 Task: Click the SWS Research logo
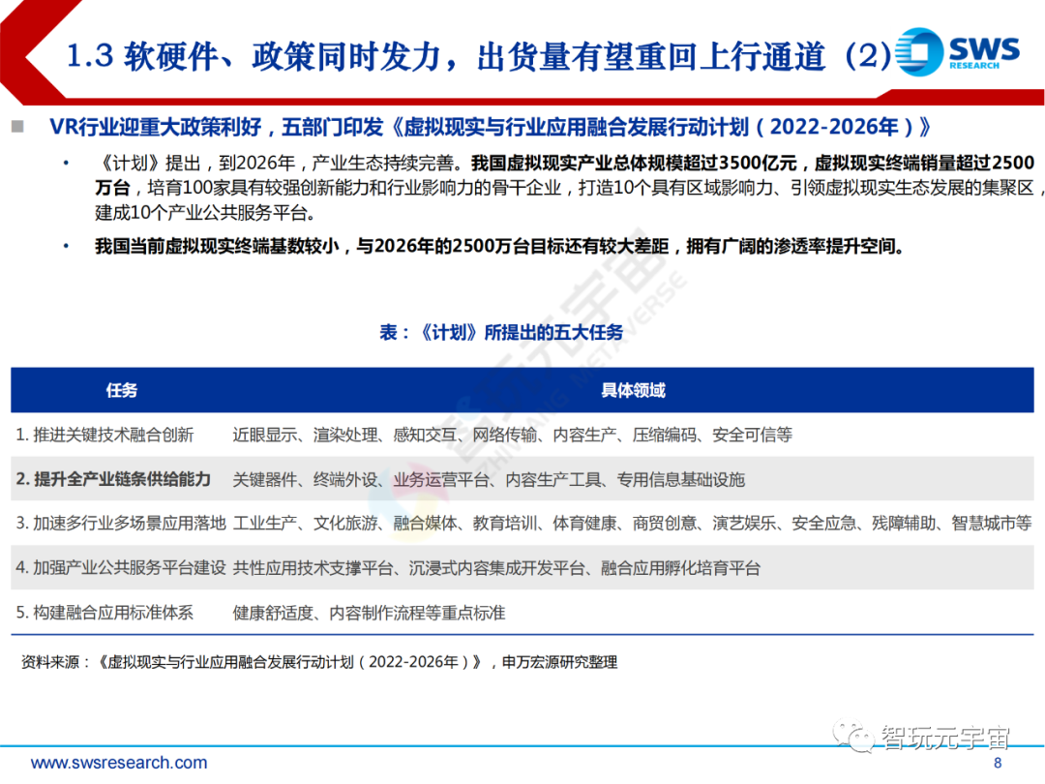click(956, 51)
